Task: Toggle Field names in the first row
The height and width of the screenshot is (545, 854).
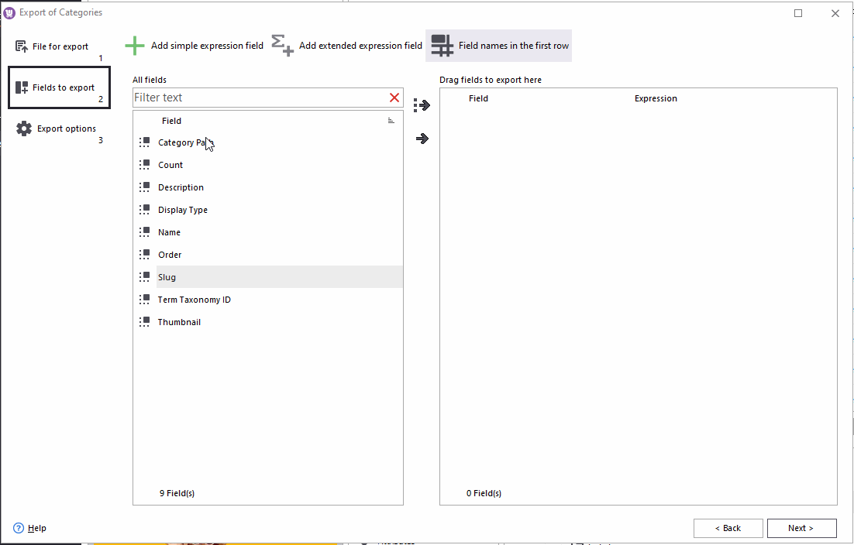Action: (x=498, y=45)
